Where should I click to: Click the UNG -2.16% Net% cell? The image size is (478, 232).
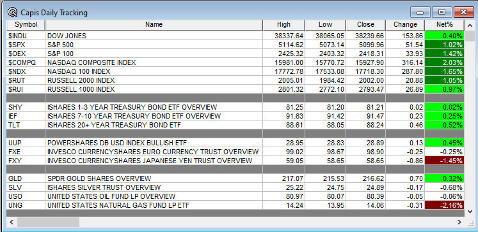pos(445,205)
